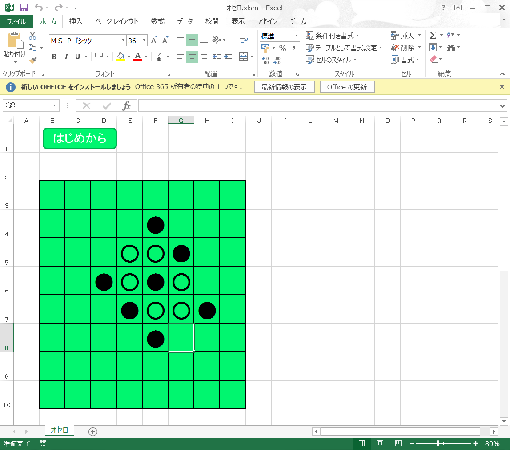The height and width of the screenshot is (450, 510).
Task: Toggle center horizontal alignment
Action: pos(192,57)
